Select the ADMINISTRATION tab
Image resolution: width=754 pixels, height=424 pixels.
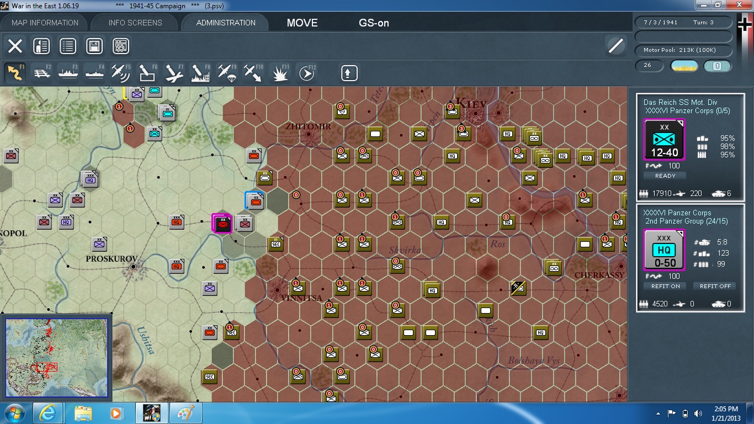(x=226, y=23)
